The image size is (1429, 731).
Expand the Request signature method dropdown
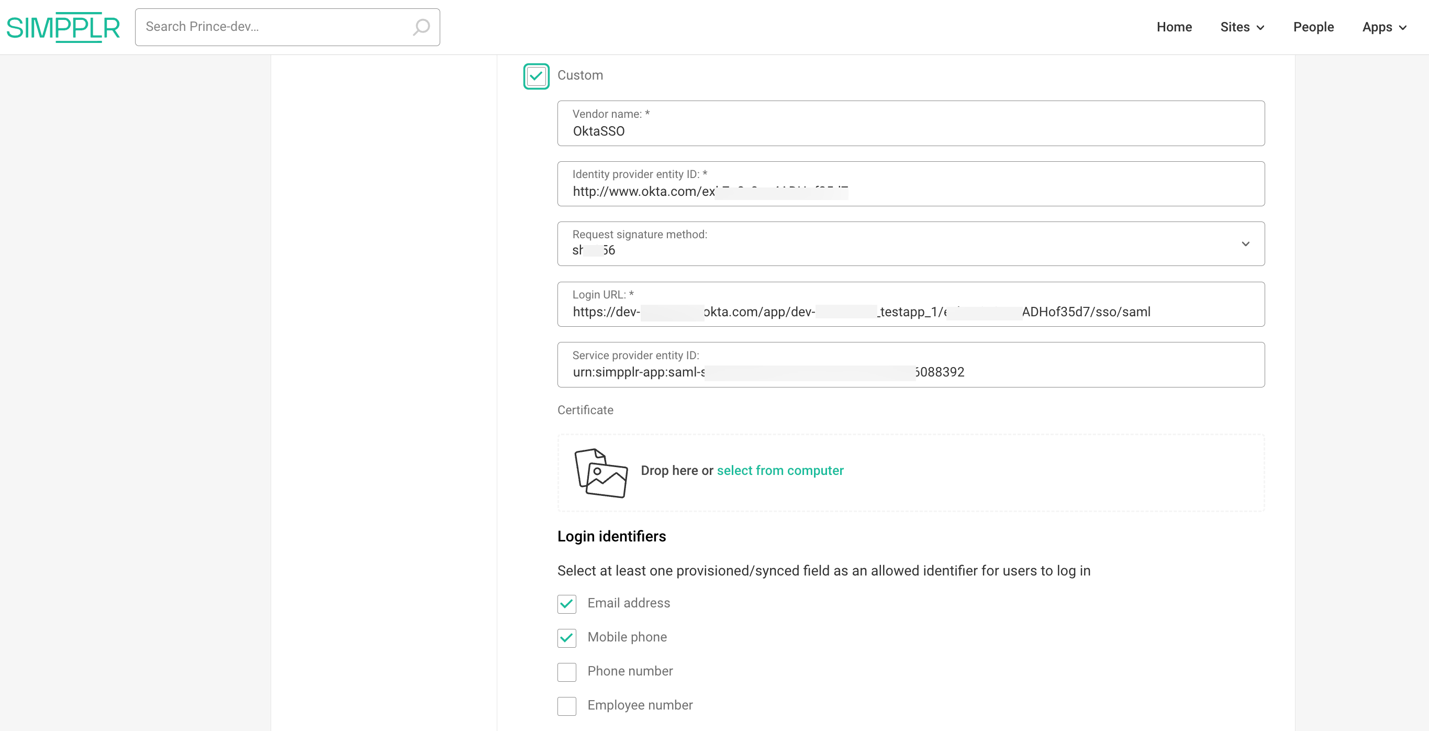pos(1245,243)
